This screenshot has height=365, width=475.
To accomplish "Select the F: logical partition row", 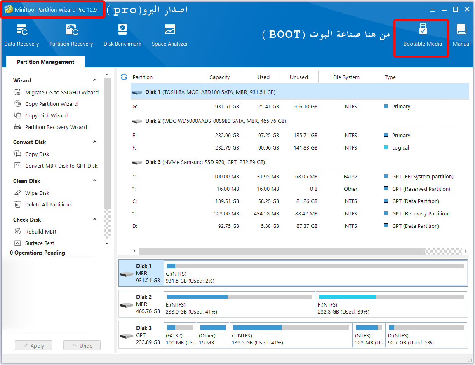I will pyautogui.click(x=300, y=148).
